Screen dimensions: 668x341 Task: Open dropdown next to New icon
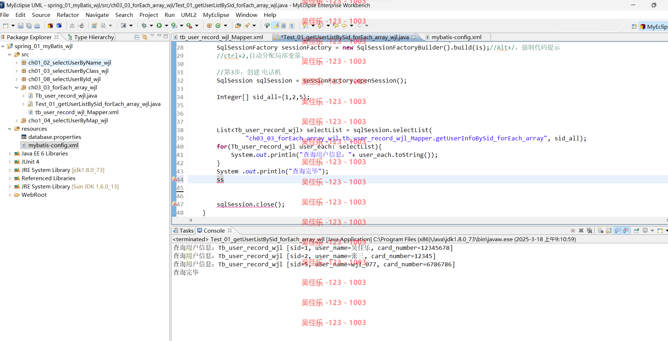point(13,25)
